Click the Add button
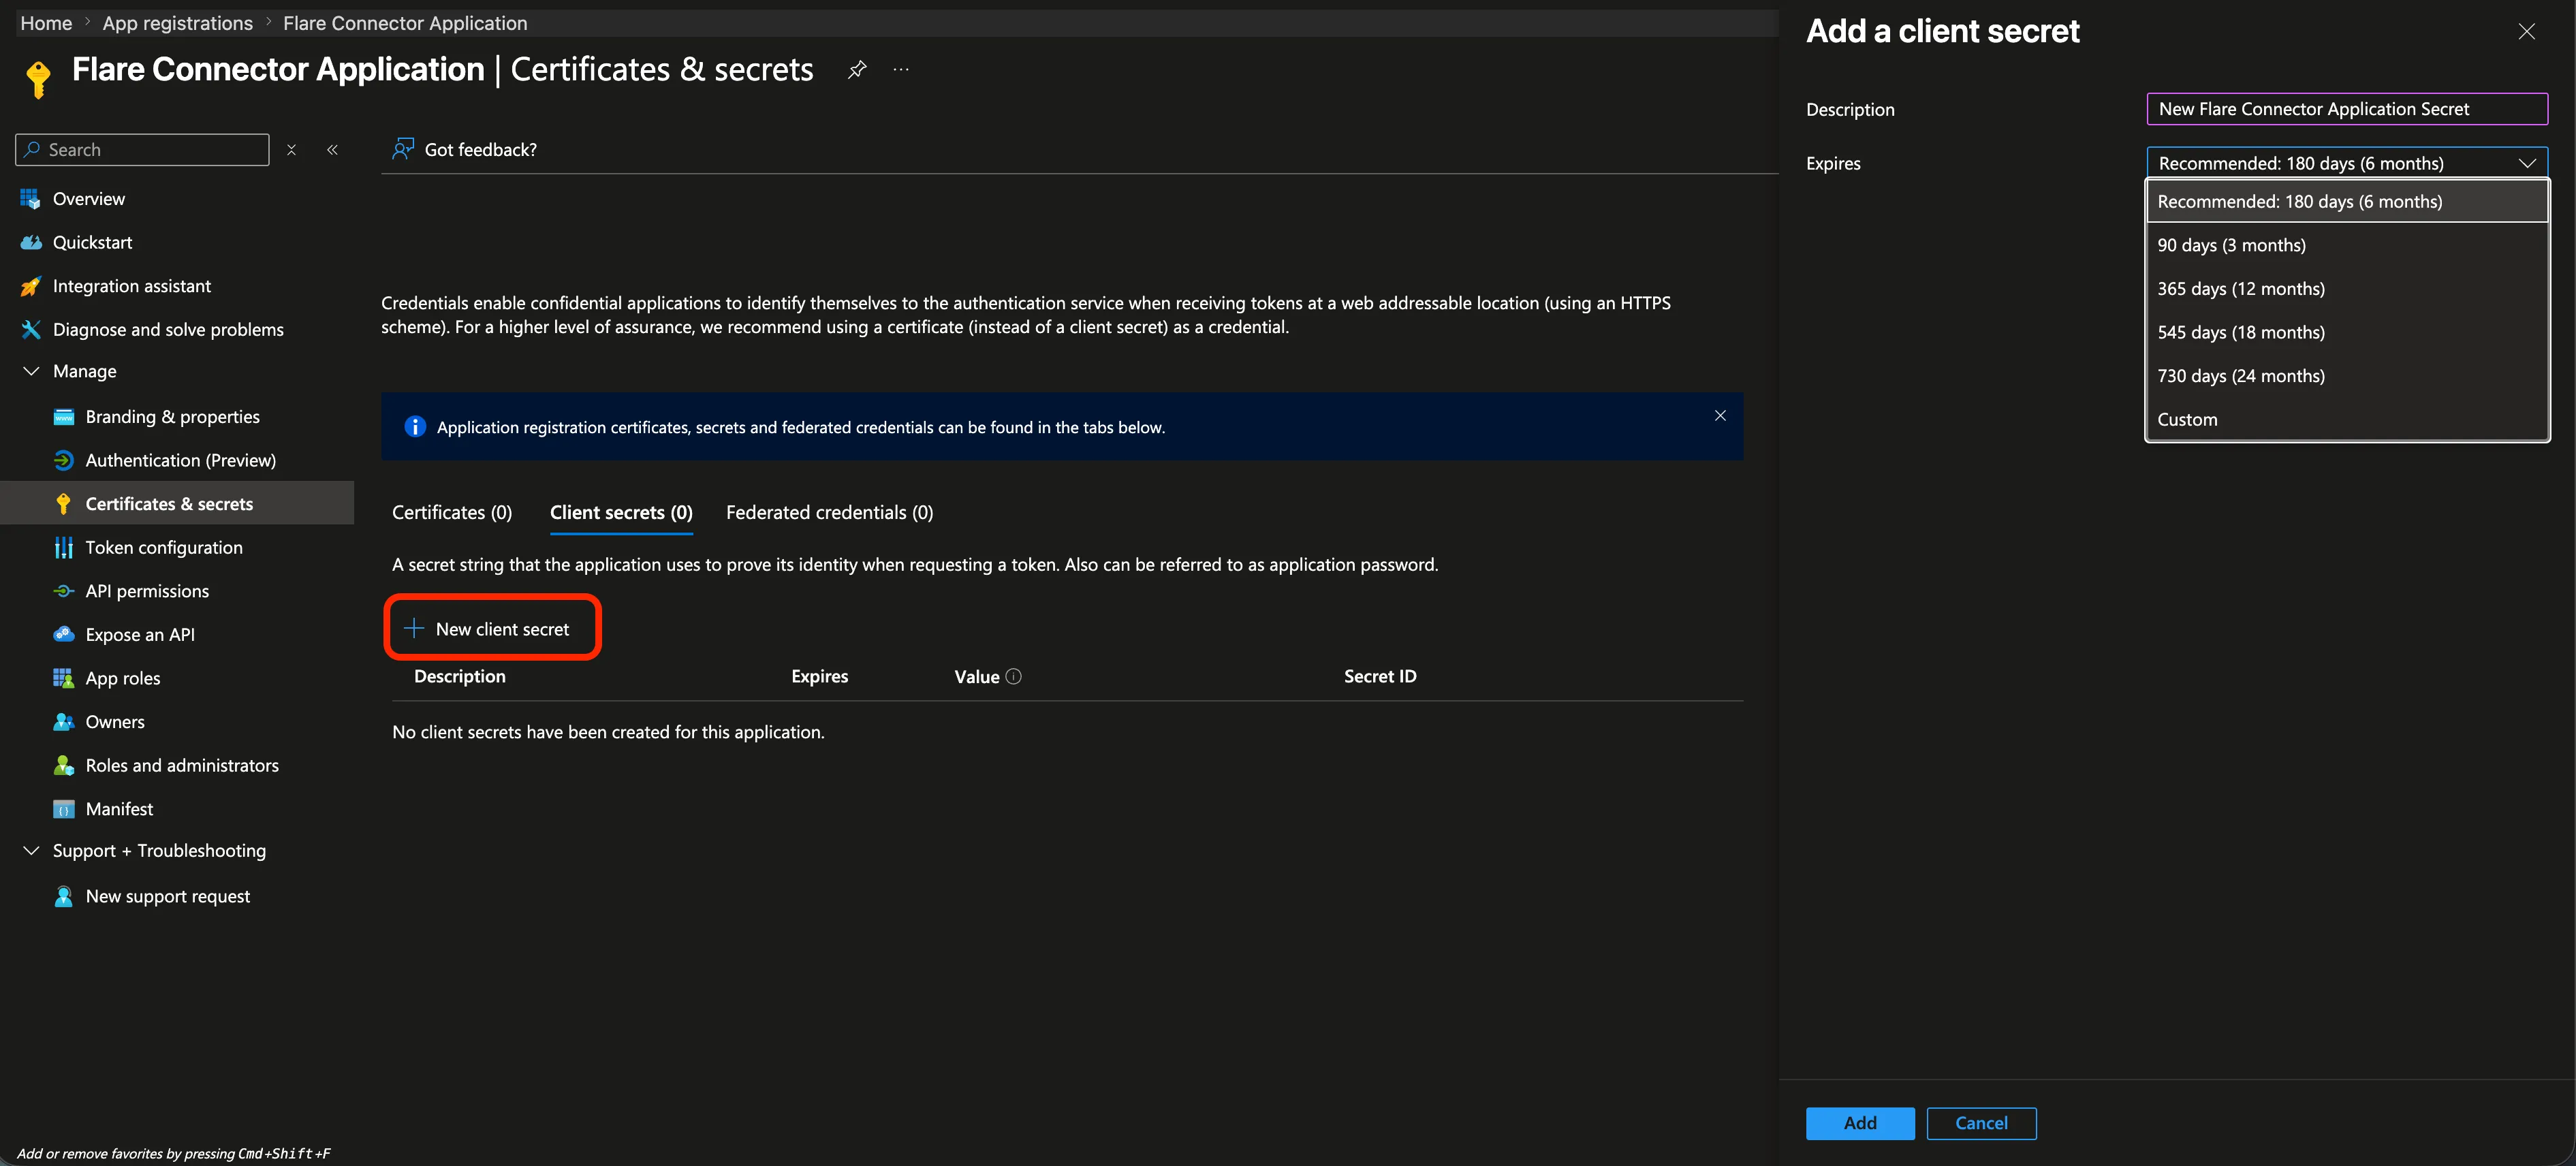 (1860, 1123)
